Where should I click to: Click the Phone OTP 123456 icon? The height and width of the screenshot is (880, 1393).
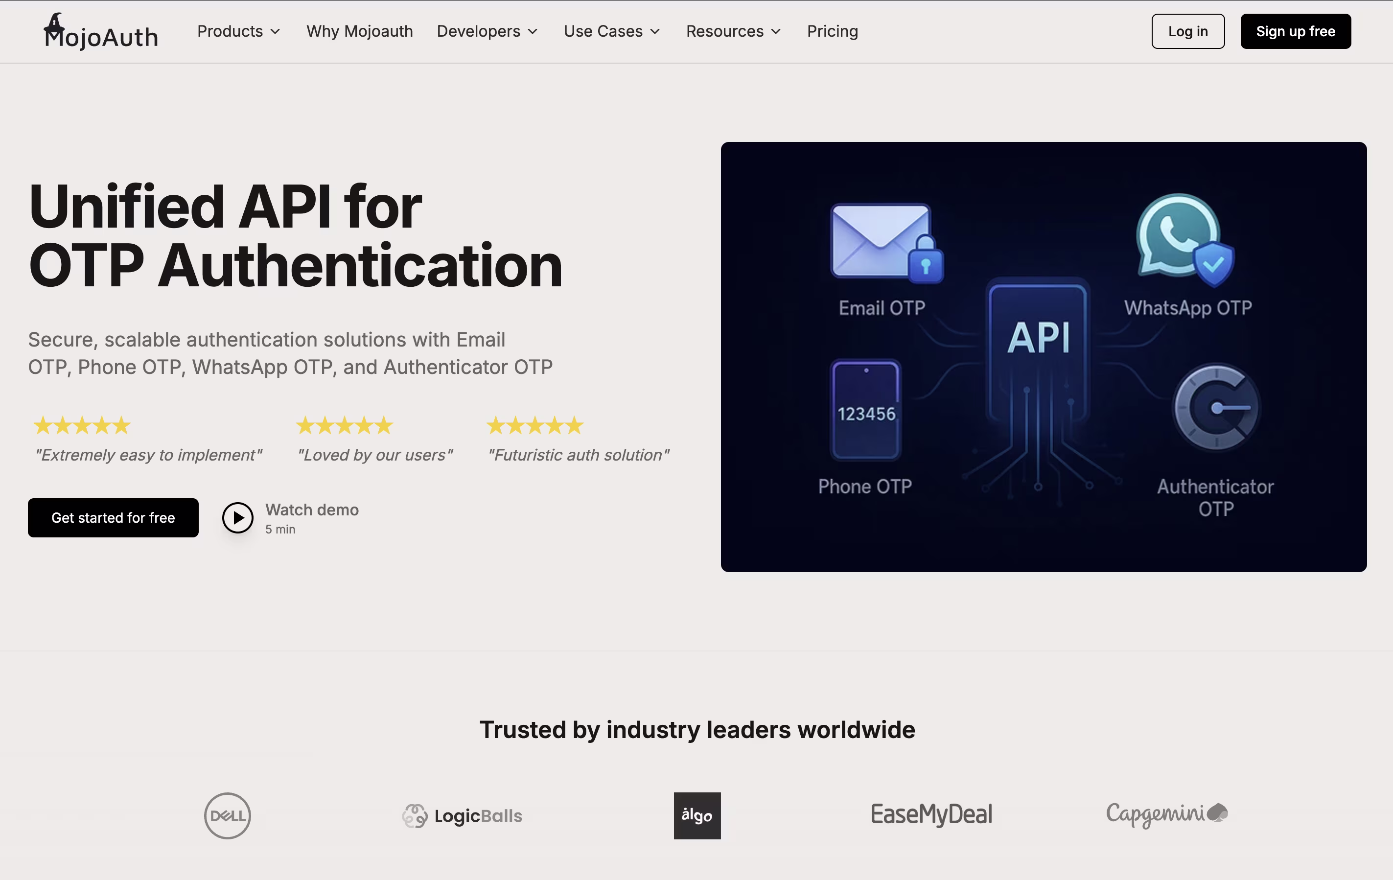866,410
